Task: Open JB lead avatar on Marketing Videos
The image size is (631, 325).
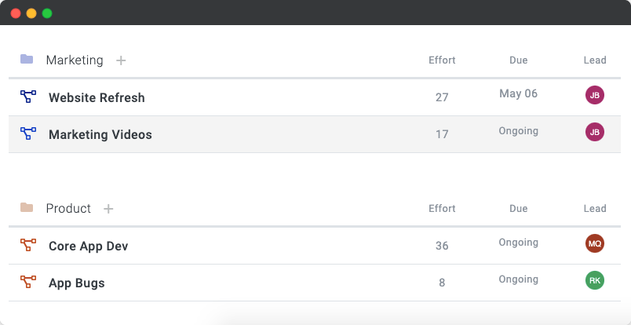Action: 594,132
